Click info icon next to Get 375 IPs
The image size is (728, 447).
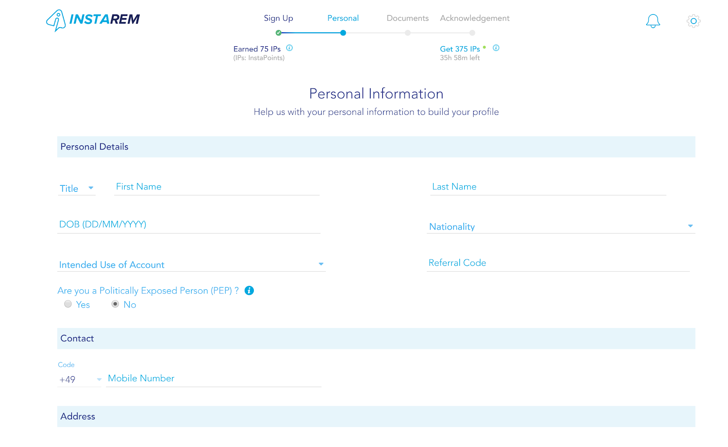pos(496,48)
